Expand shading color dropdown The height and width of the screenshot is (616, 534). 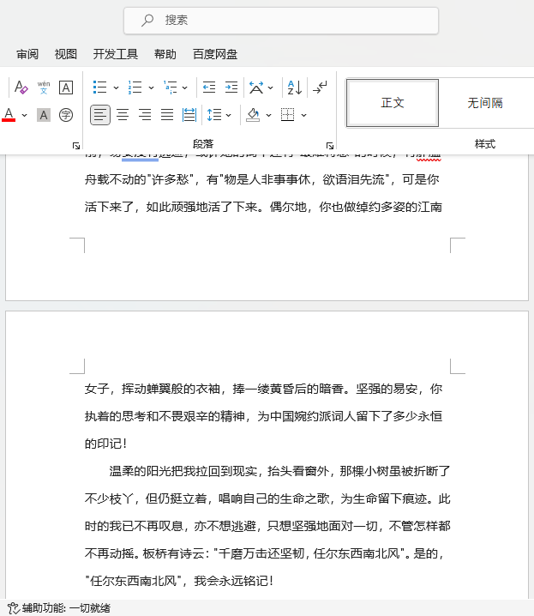269,115
